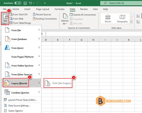Click the Redo arrow icon
142x113 pixels.
pos(38,3)
